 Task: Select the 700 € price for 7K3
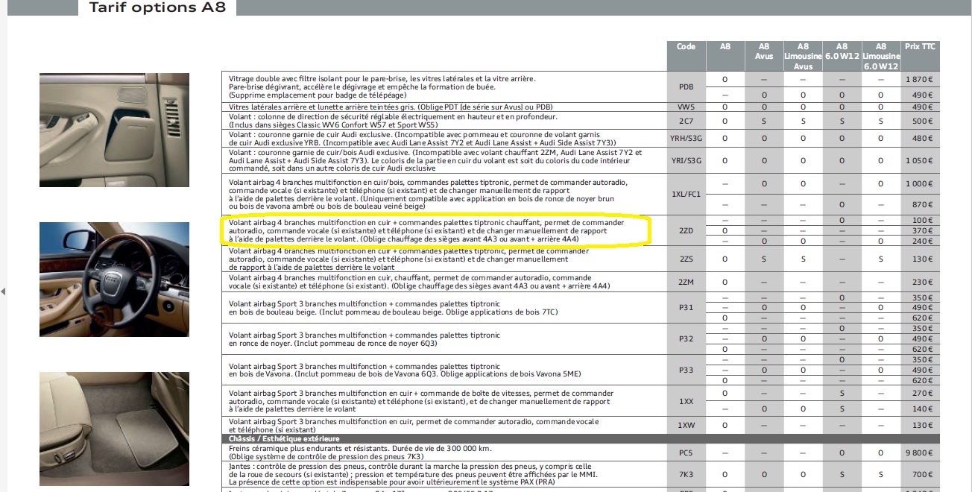[x=923, y=474]
